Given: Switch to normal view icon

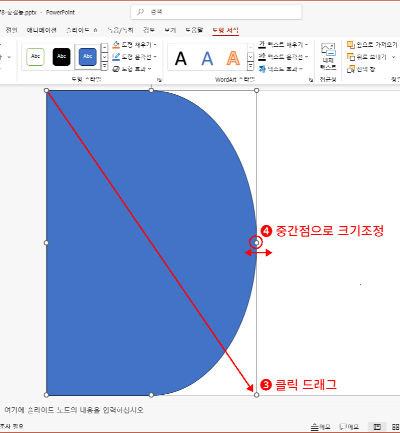Looking at the screenshot, I should 377,427.
